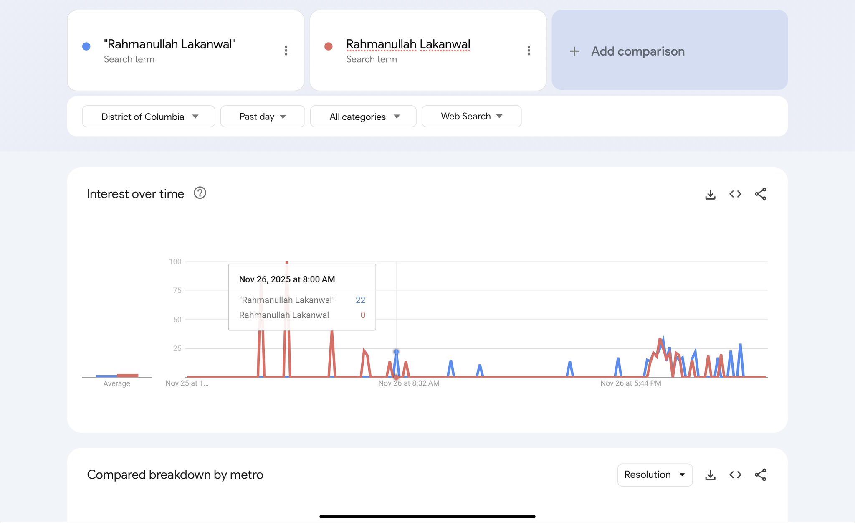This screenshot has width=855, height=523.
Task: Open embed code for metro breakdown
Action: (735, 475)
